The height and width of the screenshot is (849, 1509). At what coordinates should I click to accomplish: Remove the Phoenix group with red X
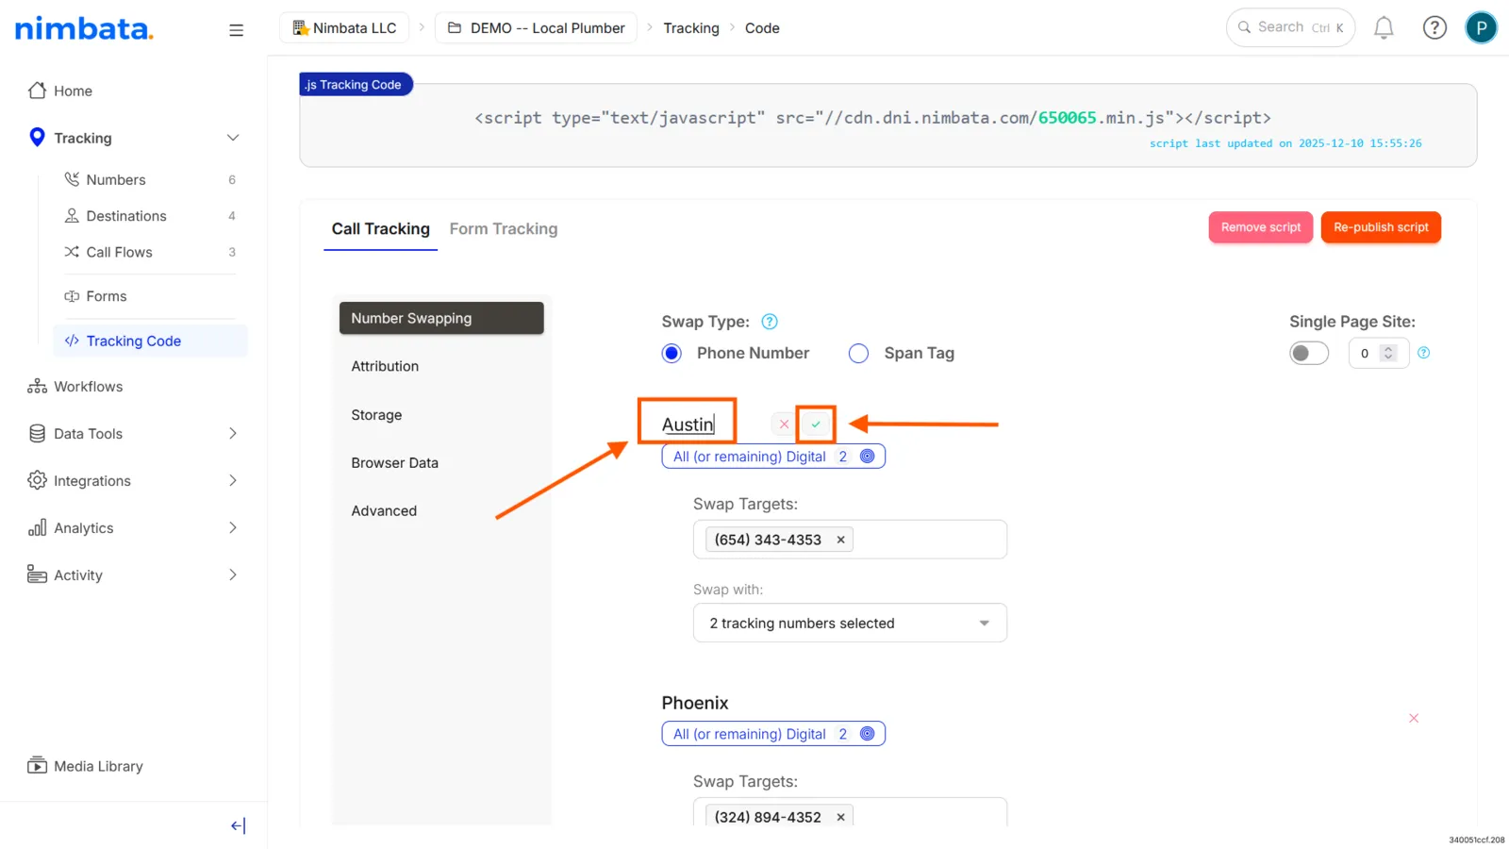click(1414, 719)
